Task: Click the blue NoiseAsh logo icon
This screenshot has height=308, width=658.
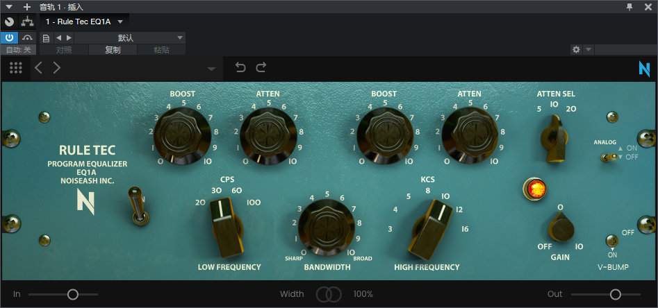Action: coord(645,68)
